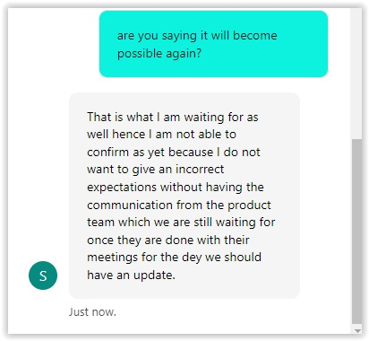The image size is (369, 341).
Task: Click the agent avatar with letter S
Action: point(43,275)
